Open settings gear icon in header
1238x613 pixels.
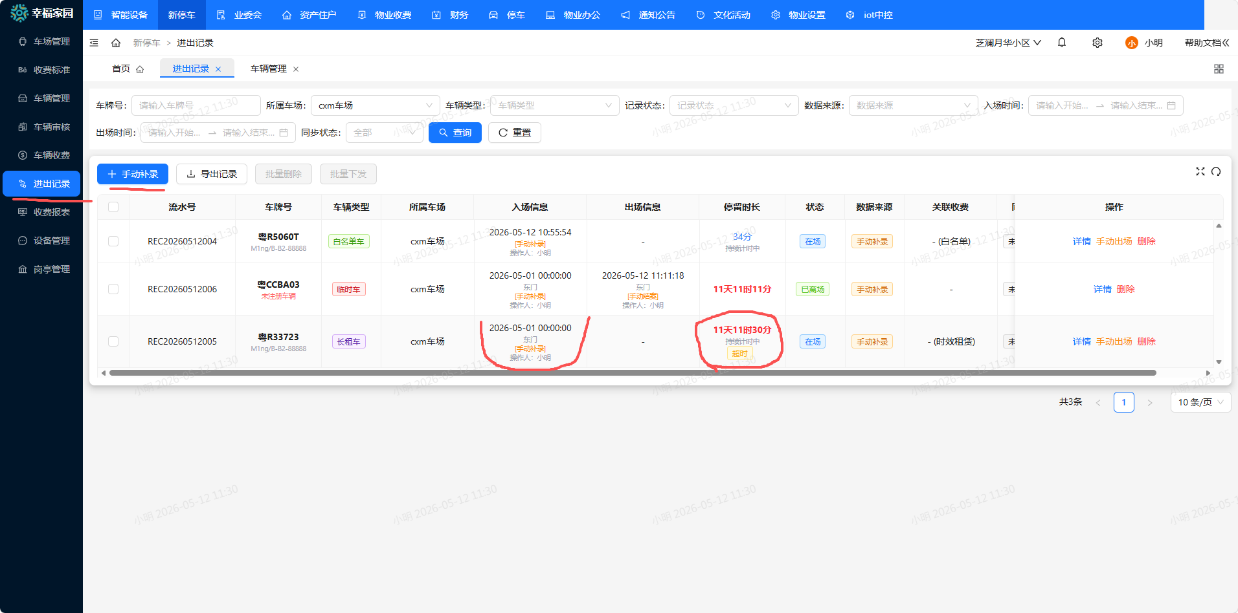click(x=1097, y=43)
